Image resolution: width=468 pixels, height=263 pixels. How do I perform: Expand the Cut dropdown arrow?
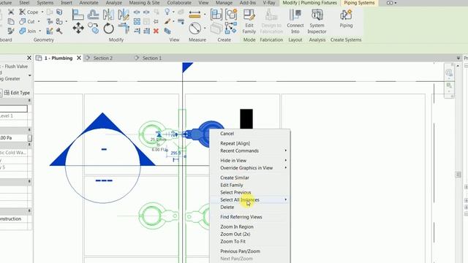click(x=39, y=21)
